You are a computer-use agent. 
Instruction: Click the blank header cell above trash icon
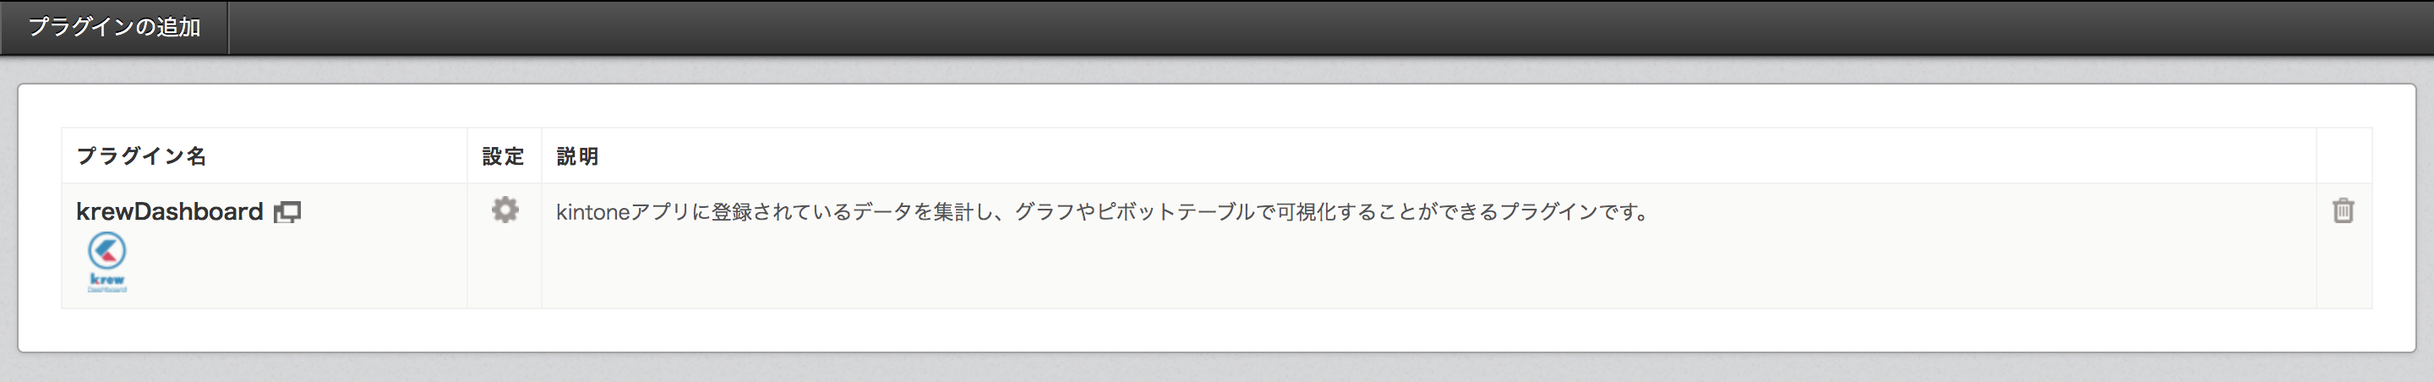[x=2344, y=156]
